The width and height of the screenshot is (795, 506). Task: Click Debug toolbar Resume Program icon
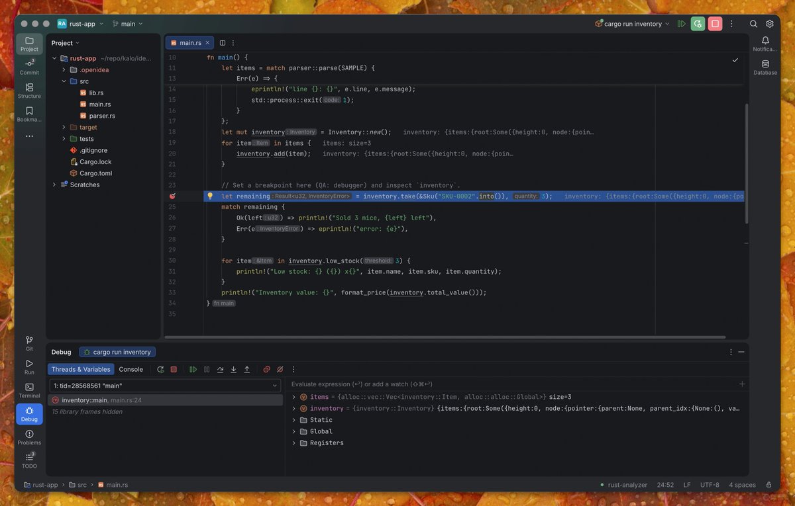[x=193, y=369]
